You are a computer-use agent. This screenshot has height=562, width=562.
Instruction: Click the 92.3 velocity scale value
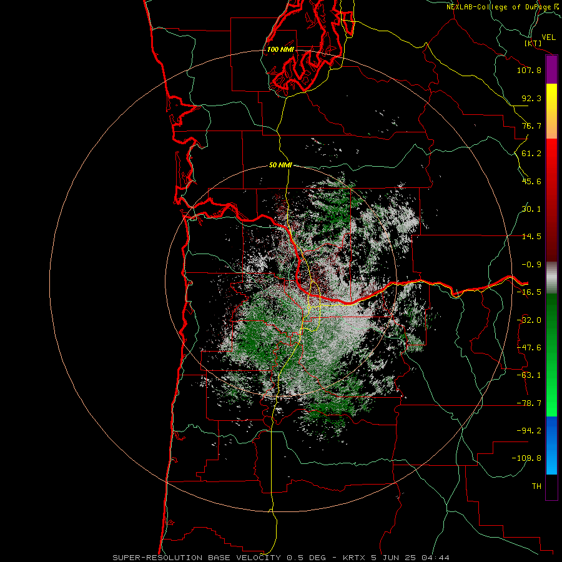(x=531, y=98)
